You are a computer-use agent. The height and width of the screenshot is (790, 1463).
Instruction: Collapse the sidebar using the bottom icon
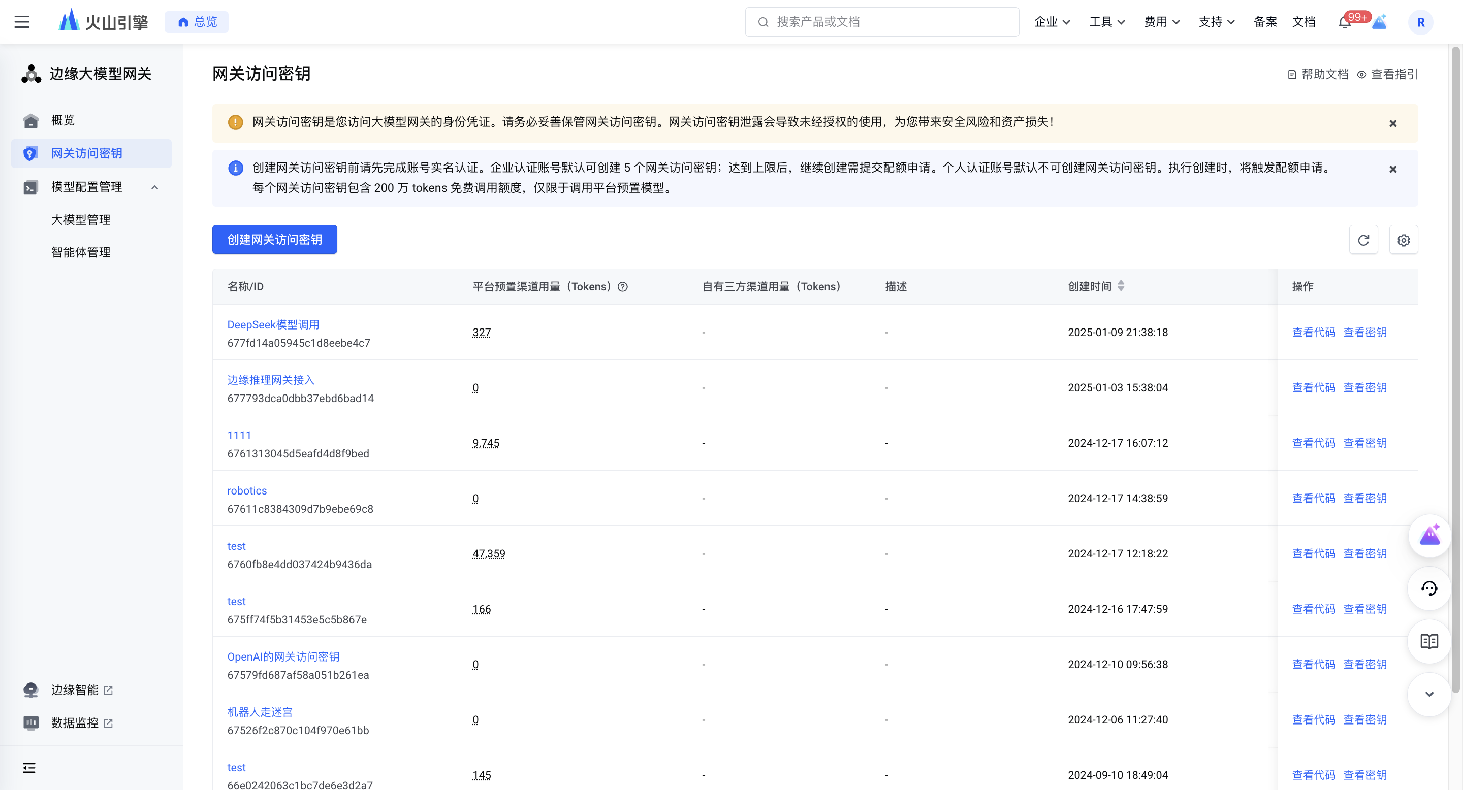pos(29,768)
